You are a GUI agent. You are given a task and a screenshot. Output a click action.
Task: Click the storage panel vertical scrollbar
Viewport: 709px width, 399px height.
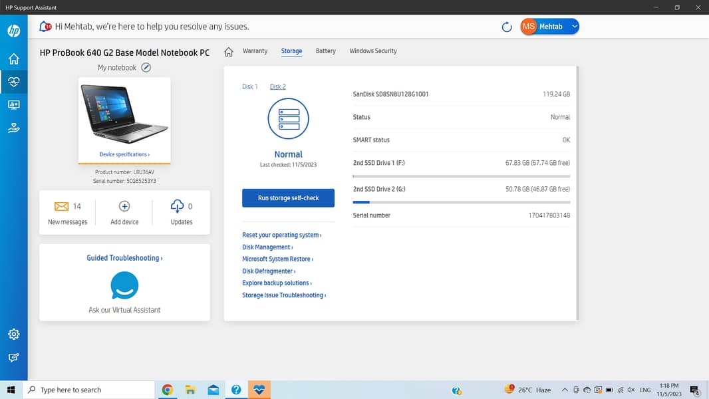577,193
